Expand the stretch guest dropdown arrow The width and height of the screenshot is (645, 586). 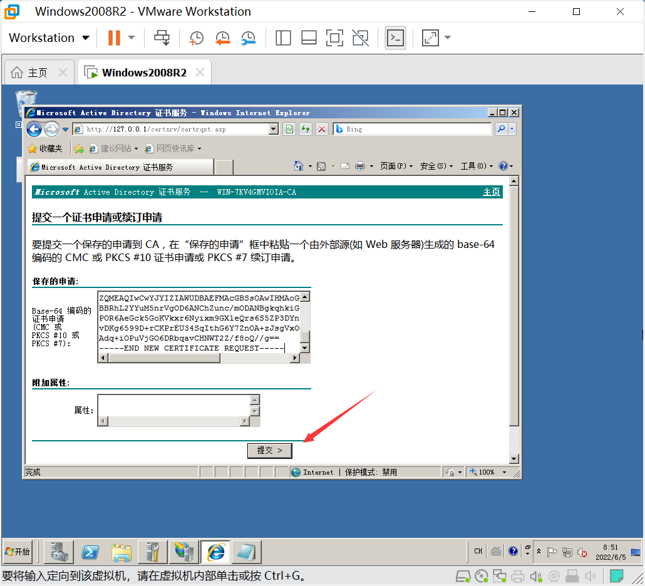(x=448, y=38)
